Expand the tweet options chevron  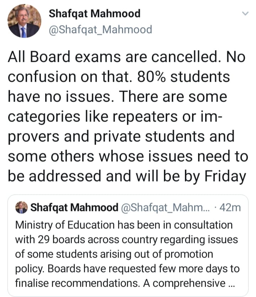tap(245, 13)
